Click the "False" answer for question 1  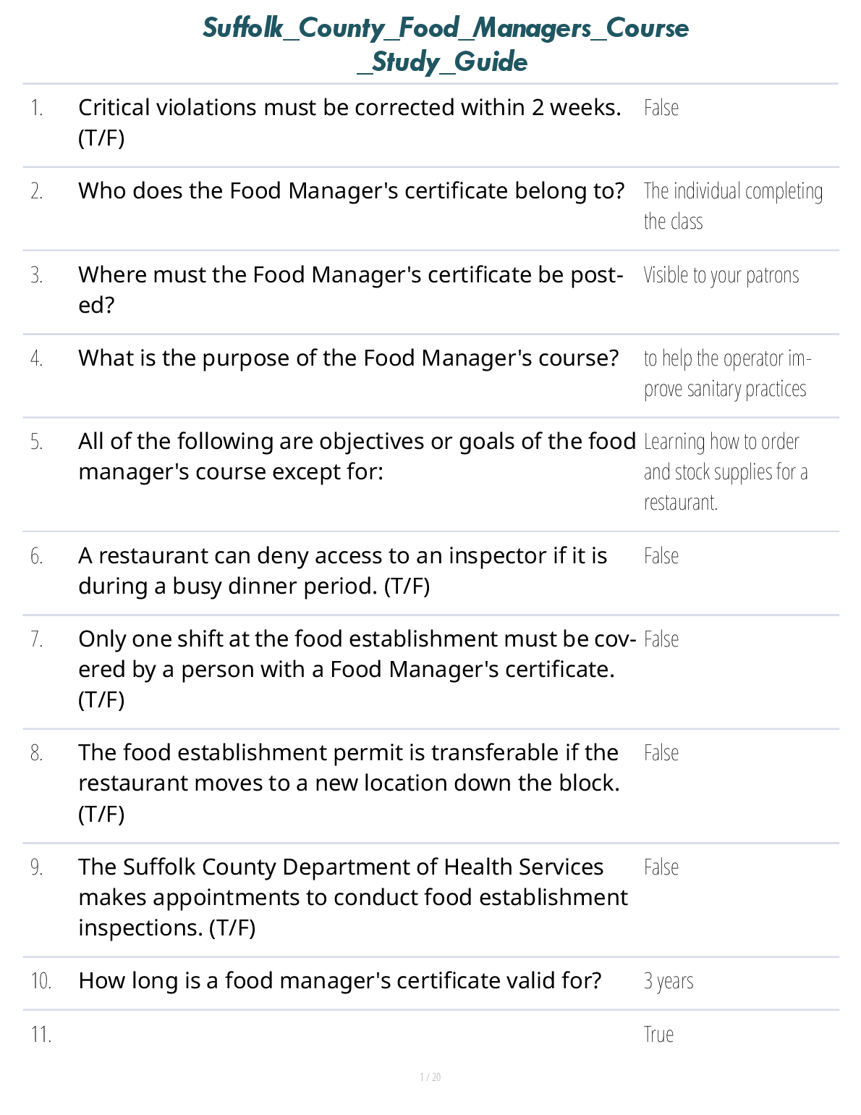[x=661, y=109]
